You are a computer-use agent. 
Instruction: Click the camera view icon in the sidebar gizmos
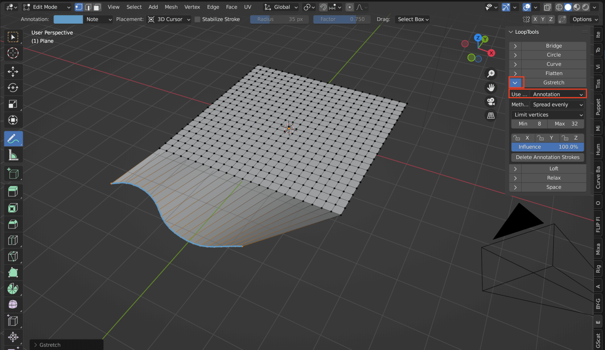click(491, 101)
